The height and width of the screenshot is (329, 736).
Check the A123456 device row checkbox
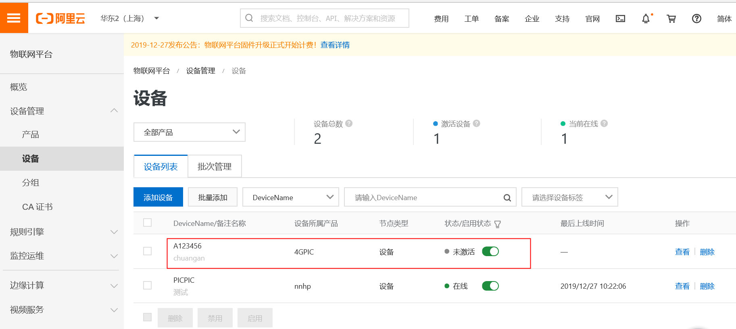148,251
